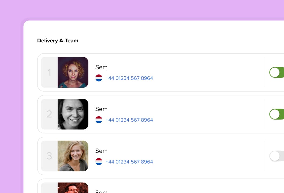Disable the second member's green toggle
This screenshot has width=284, height=193.
[276, 114]
